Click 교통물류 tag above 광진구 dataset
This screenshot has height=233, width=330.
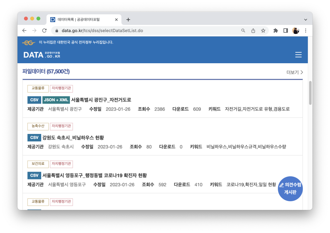click(38, 88)
